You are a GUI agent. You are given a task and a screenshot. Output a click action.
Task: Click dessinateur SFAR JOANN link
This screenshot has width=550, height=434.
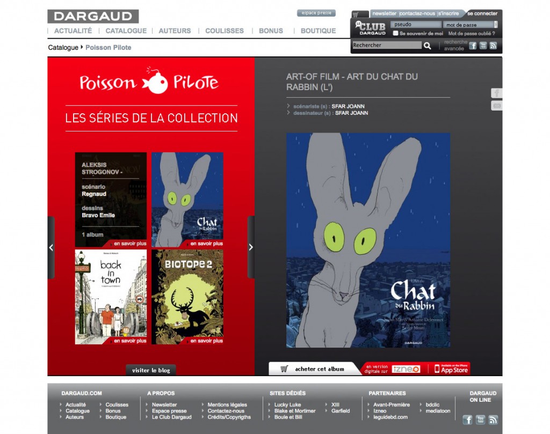click(x=351, y=113)
